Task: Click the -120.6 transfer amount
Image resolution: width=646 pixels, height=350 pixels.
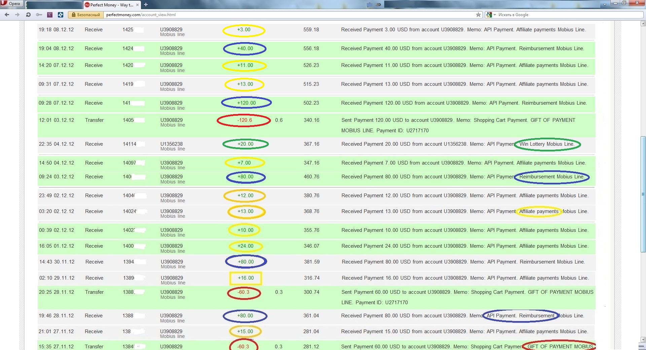Action: [x=245, y=120]
